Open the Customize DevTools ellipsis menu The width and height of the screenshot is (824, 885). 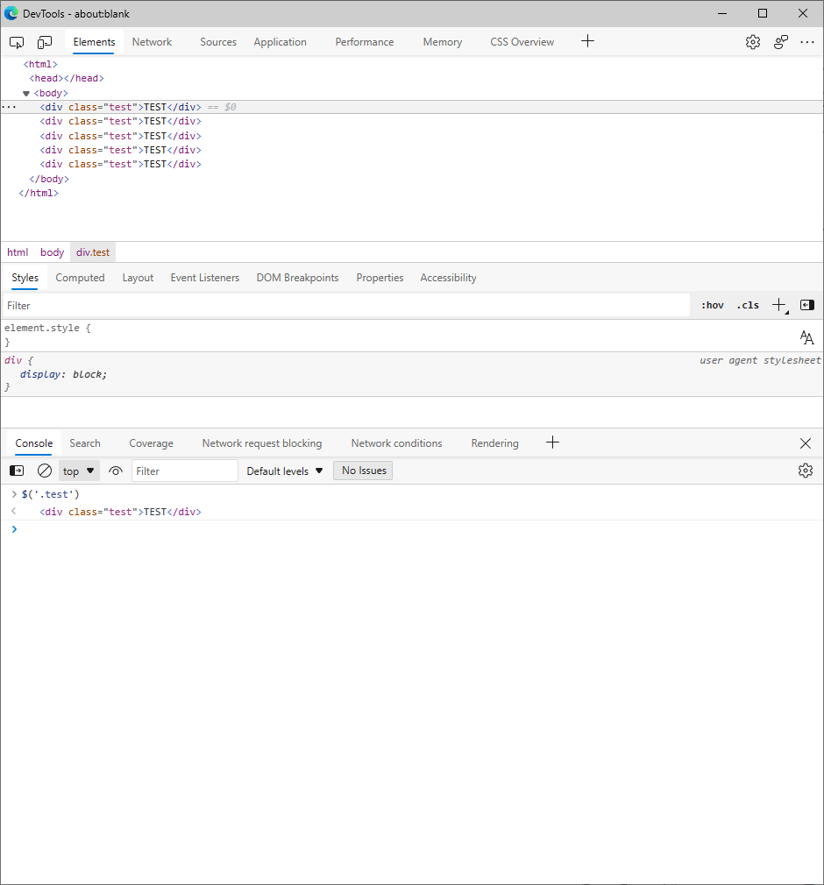(x=807, y=42)
